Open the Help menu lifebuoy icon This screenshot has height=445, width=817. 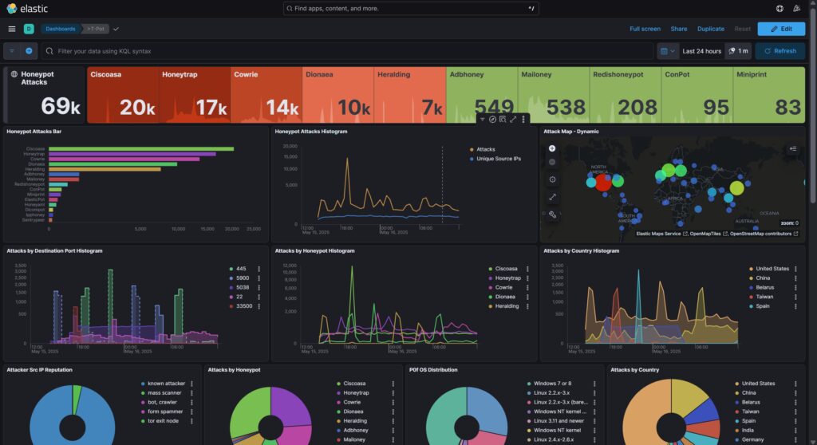point(780,8)
